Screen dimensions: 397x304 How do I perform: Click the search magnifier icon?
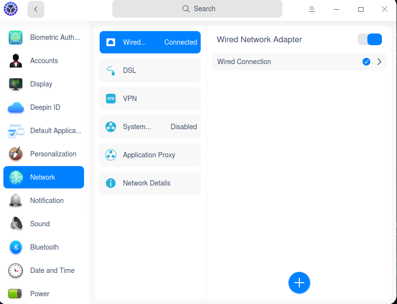point(186,9)
